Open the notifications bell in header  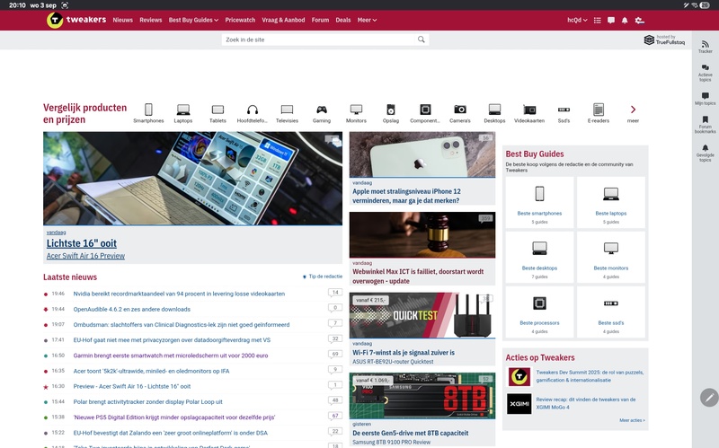(625, 20)
